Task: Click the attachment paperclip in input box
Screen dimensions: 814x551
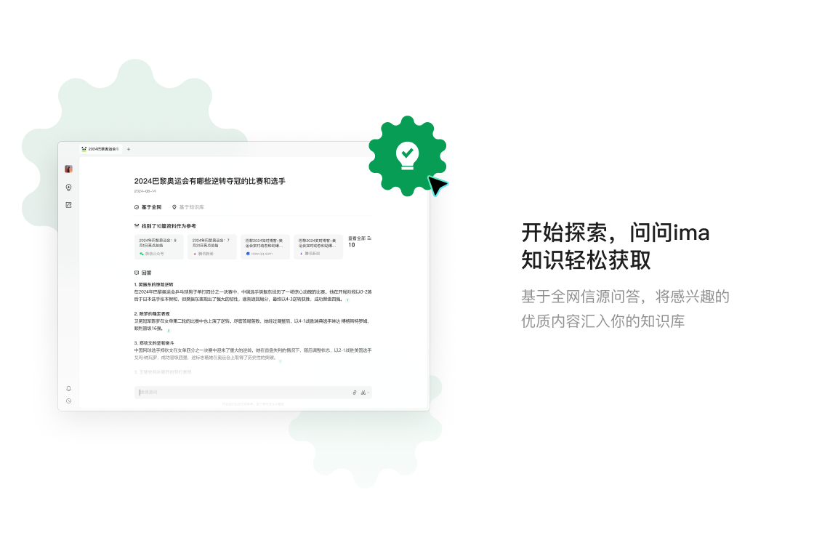Action: coord(355,393)
